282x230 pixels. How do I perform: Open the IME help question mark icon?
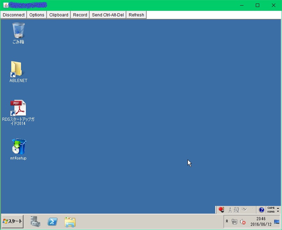tap(261, 209)
